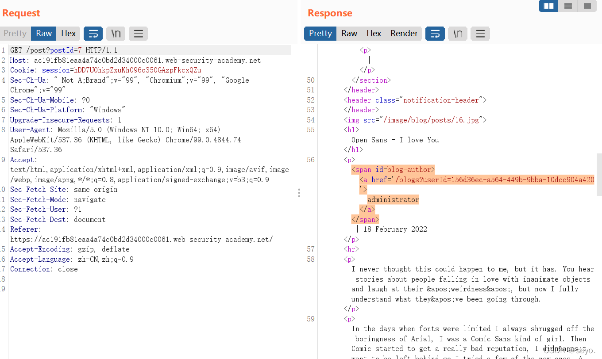Click the panel divider drag handle dots

tap(299, 193)
